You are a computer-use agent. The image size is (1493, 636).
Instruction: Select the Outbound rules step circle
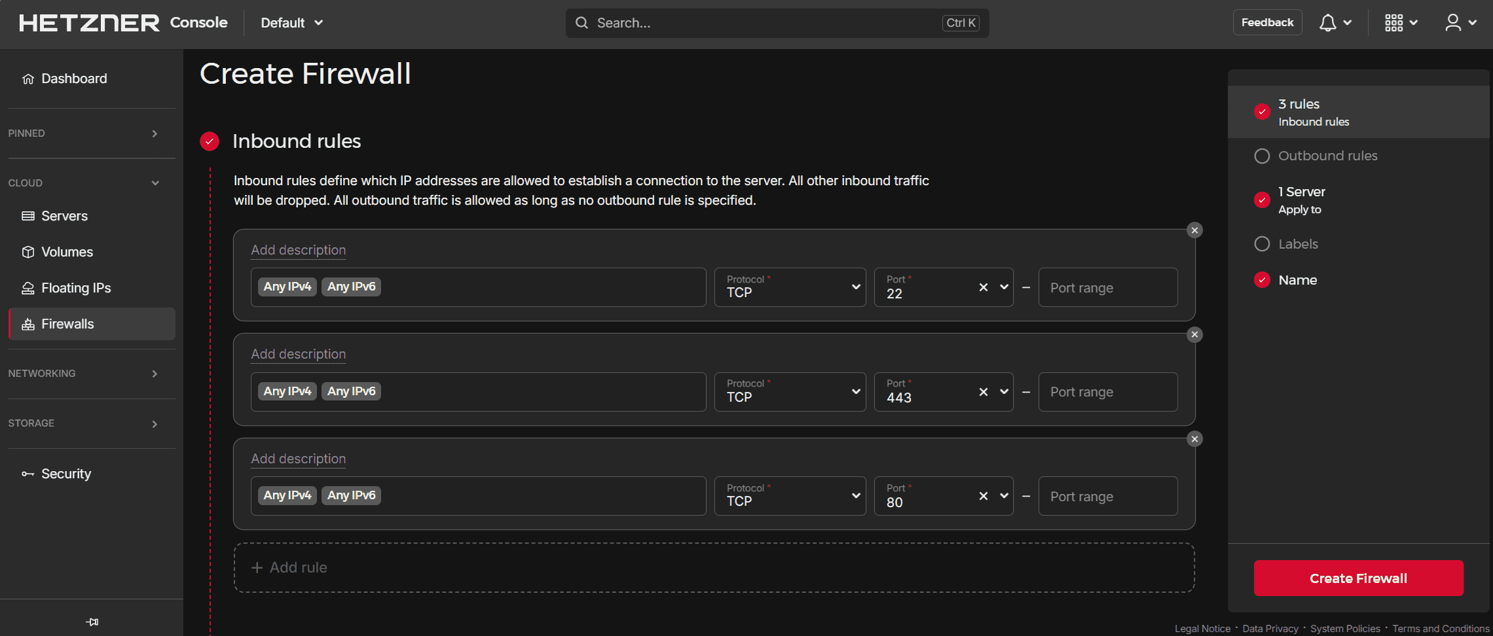pos(1261,156)
